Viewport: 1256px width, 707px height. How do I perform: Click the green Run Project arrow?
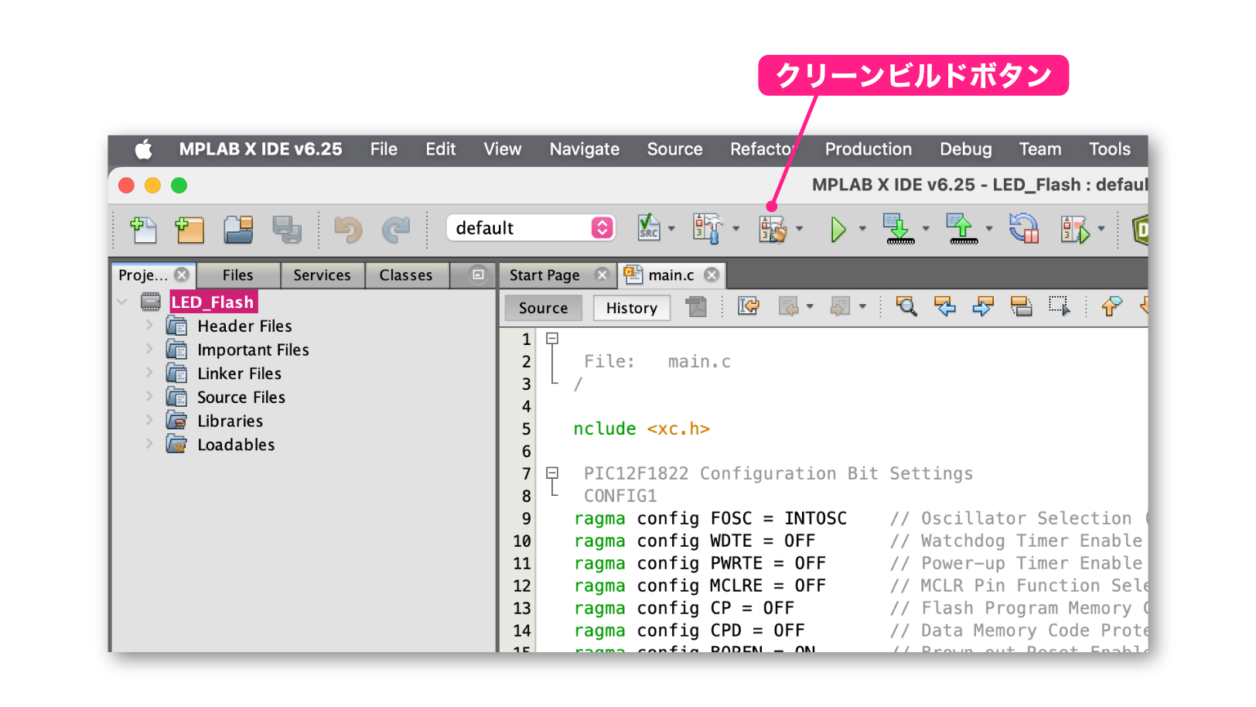pyautogui.click(x=838, y=229)
